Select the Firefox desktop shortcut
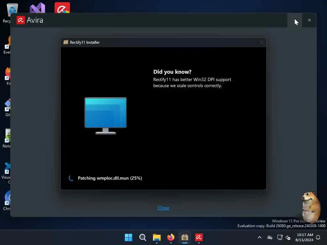 (8, 76)
